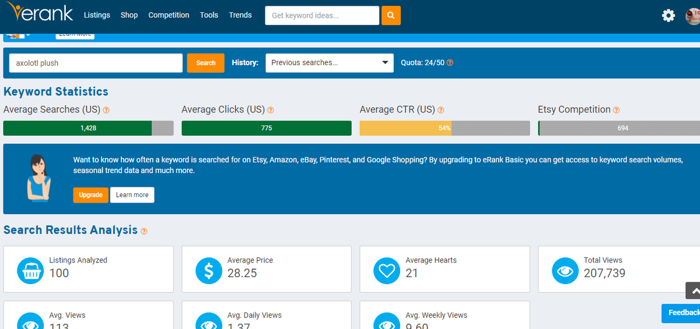
Task: Click the Average Hearts value 21
Action: click(x=412, y=273)
